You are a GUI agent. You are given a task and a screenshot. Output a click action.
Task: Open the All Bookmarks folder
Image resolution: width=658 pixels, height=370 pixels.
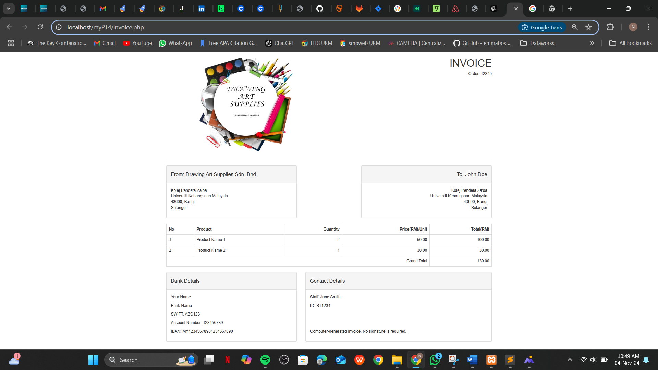coord(630,43)
